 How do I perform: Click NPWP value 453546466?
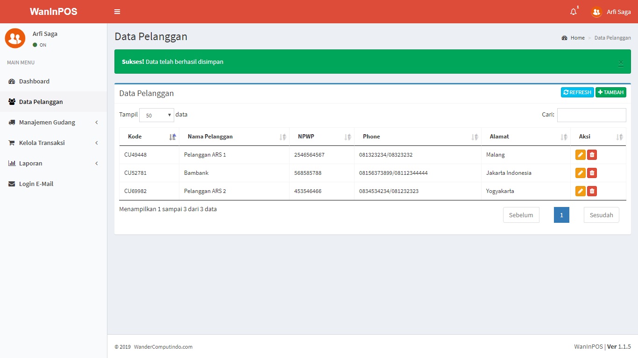[x=308, y=191]
